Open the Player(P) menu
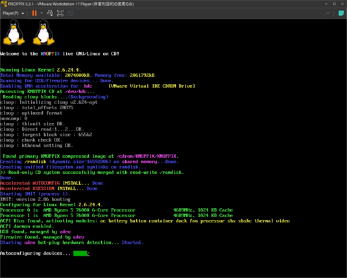The width and height of the screenshot is (347, 278). pos(13,13)
